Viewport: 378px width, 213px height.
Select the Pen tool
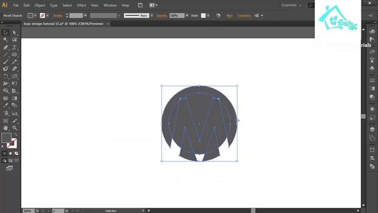click(x=5, y=47)
